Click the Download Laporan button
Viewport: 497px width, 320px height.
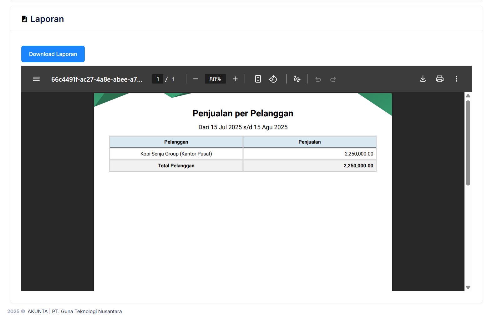pyautogui.click(x=53, y=54)
